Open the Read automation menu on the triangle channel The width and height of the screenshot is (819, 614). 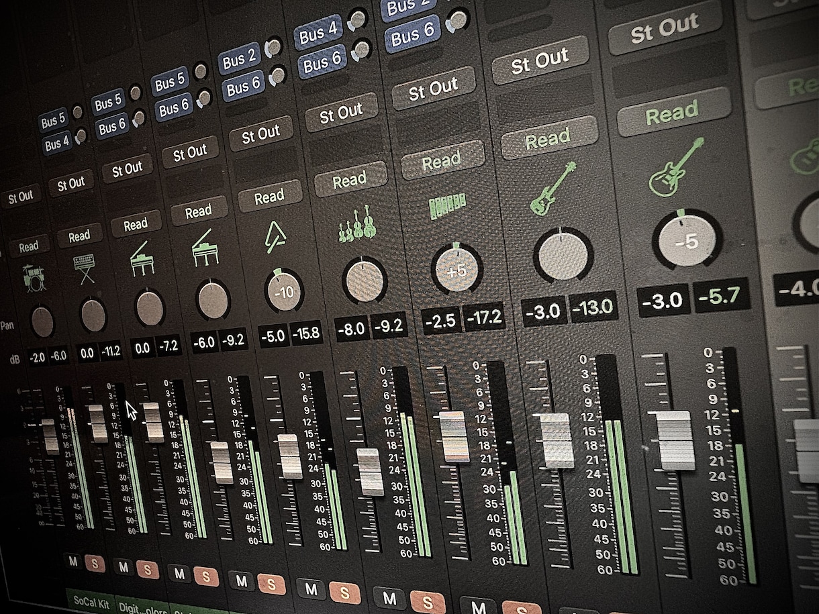(269, 197)
